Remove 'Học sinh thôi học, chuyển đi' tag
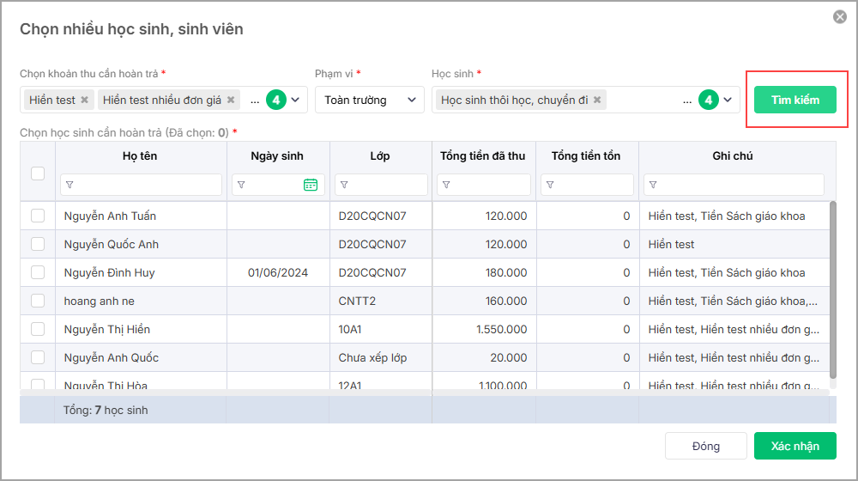The image size is (858, 481). click(597, 100)
